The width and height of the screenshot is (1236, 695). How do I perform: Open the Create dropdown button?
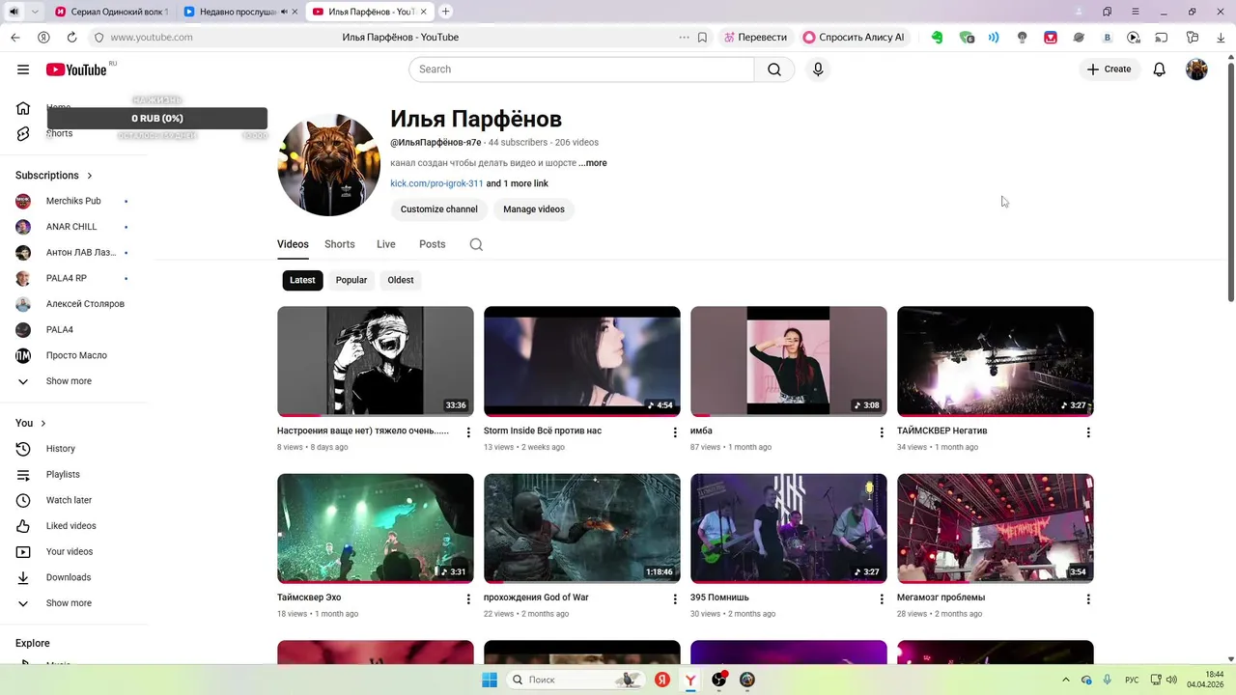[x=1109, y=69]
